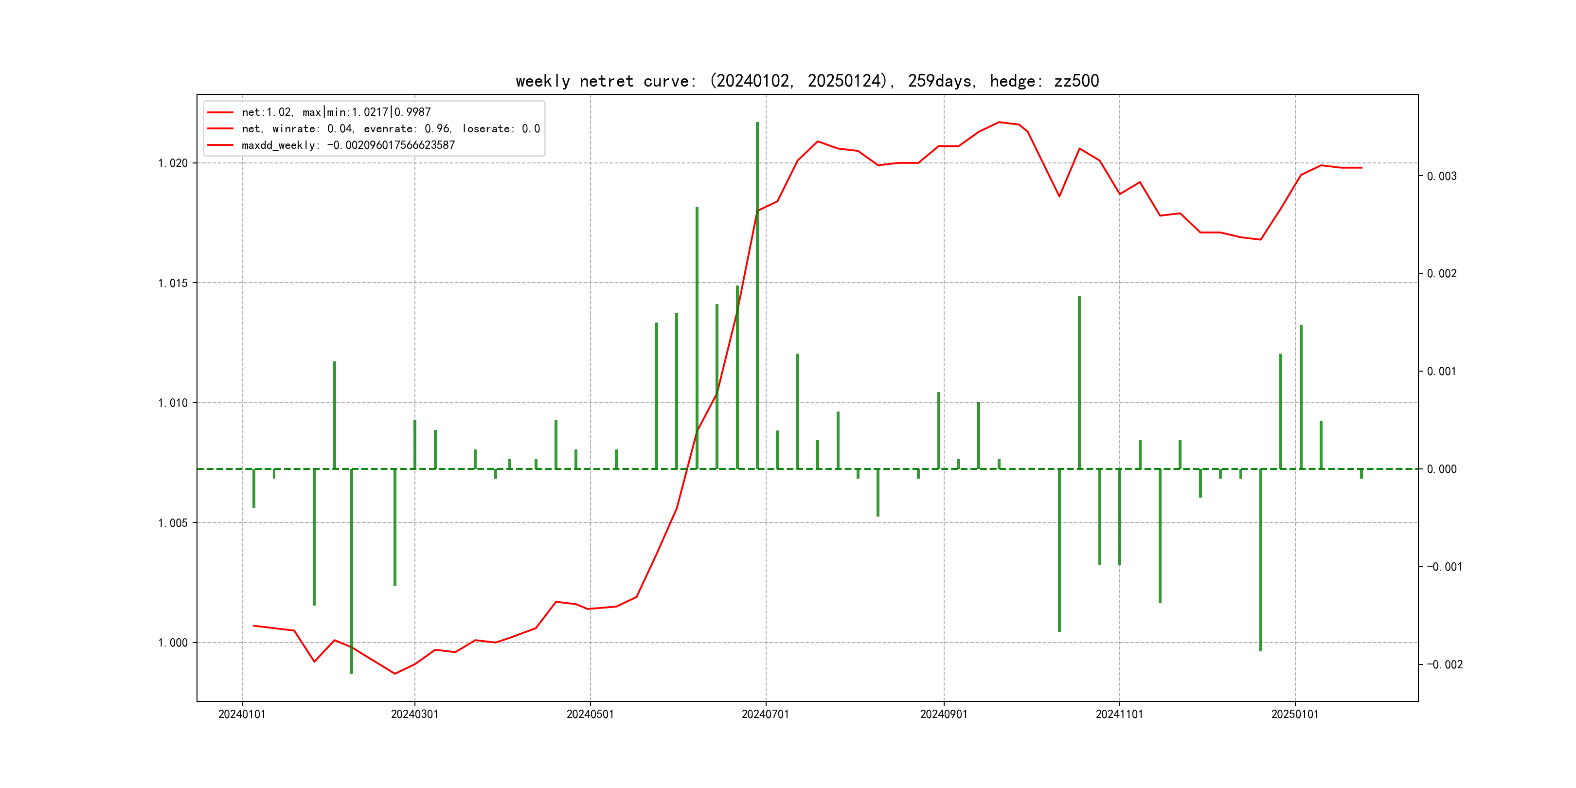Click the chart title text
The image size is (1576, 788).
807,81
